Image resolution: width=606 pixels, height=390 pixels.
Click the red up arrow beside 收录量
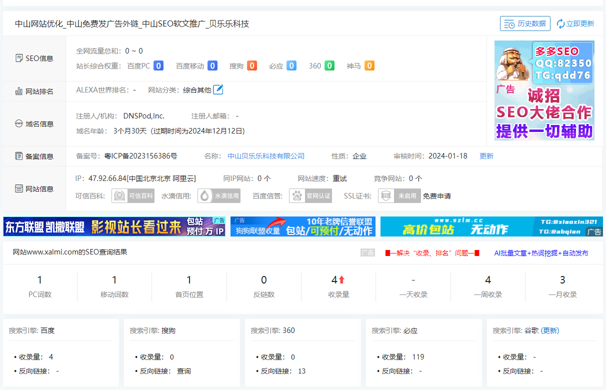[342, 280]
